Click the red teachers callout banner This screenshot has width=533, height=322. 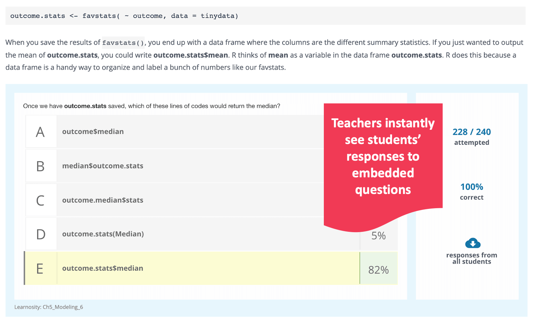pyautogui.click(x=383, y=163)
